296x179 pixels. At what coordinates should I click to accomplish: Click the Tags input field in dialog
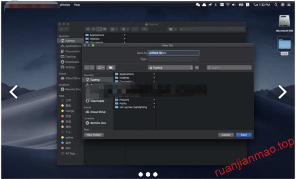173,59
